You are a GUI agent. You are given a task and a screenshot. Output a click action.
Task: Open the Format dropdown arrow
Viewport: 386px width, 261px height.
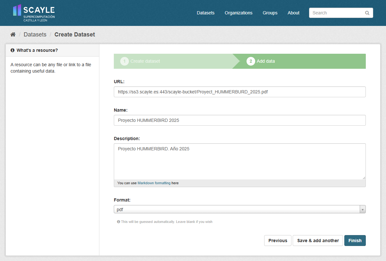click(x=363, y=210)
